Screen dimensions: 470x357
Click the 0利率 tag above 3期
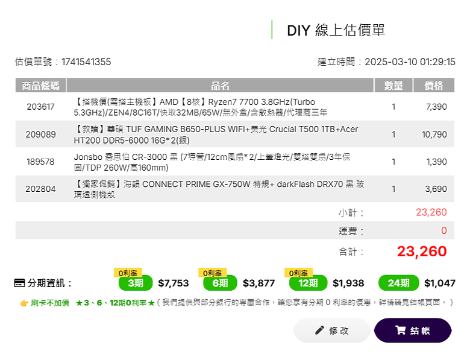[128, 273]
